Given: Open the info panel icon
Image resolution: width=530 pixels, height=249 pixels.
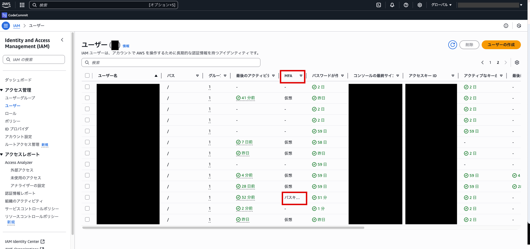Looking at the screenshot, I should 506,26.
